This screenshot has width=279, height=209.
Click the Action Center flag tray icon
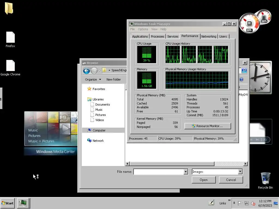[x=240, y=203]
